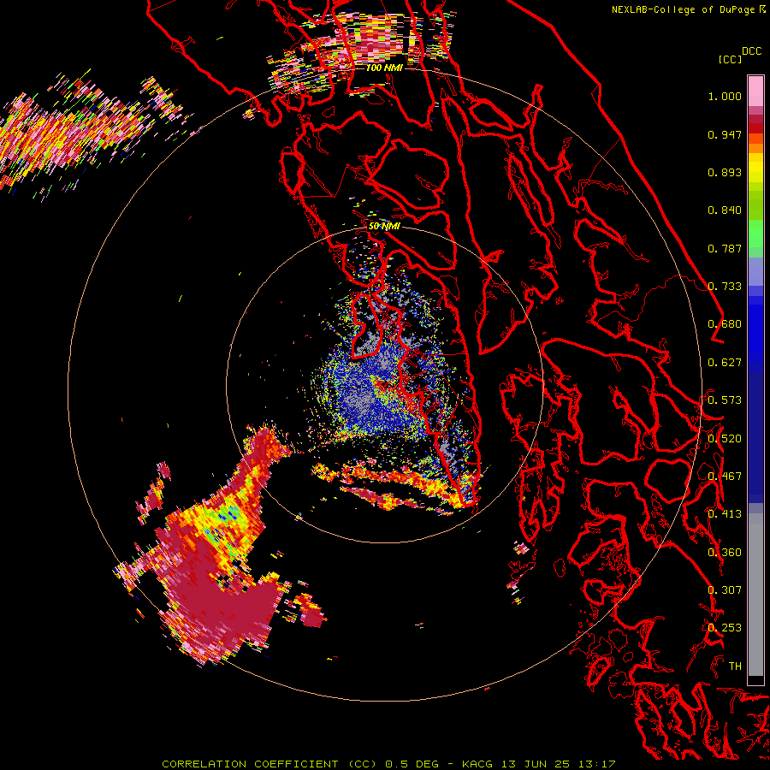Click the TH threshold label
This screenshot has height=770, width=770.
(735, 666)
